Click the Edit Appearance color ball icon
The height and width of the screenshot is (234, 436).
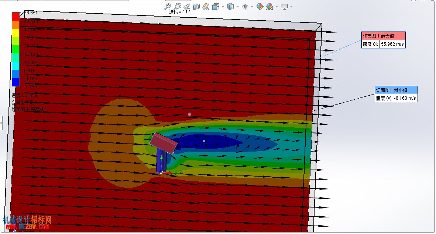tap(260, 6)
